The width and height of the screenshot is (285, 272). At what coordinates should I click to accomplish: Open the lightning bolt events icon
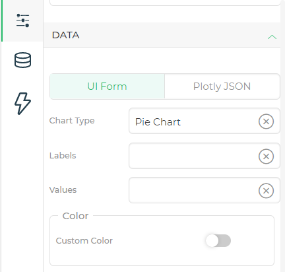(22, 104)
